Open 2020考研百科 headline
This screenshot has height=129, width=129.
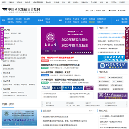coord(63,80)
